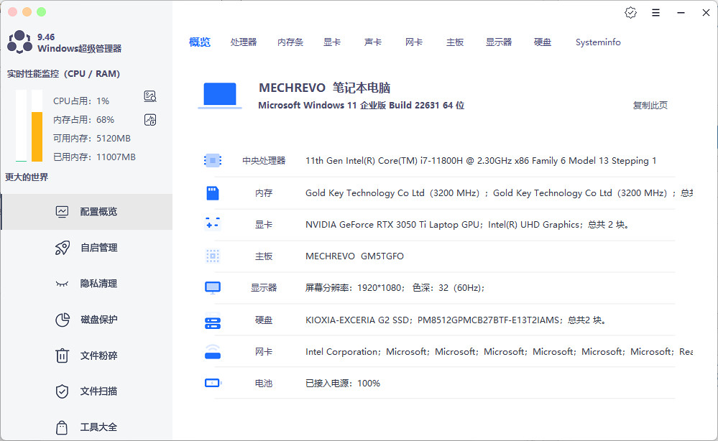This screenshot has height=441, width=718.
Task: Click the 更大的世界 heading
Action: click(x=27, y=177)
